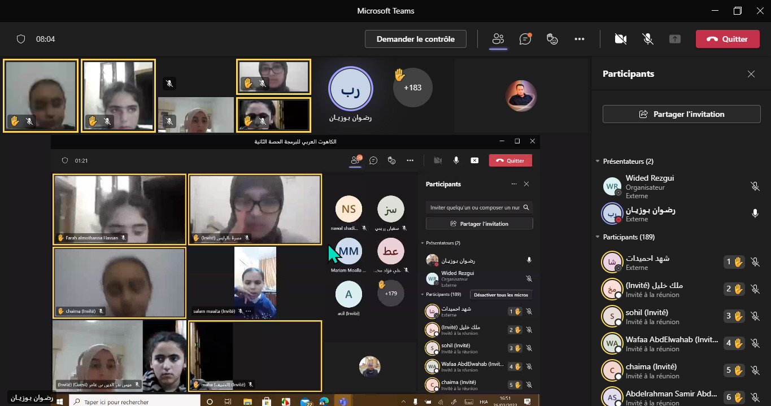Image resolution: width=771 pixels, height=406 pixels.
Task: Open ellipsis on salam maaila video tile
Action: [x=248, y=311]
